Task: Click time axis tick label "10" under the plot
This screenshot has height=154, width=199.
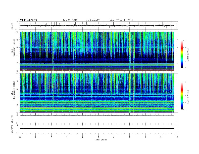Action: (x=177, y=137)
